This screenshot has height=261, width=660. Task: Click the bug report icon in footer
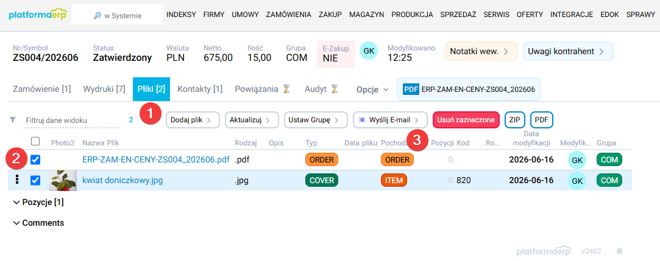pos(619,251)
